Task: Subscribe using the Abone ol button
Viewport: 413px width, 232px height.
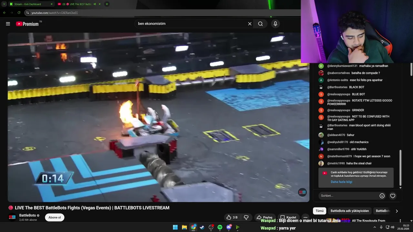Action: [55, 217]
